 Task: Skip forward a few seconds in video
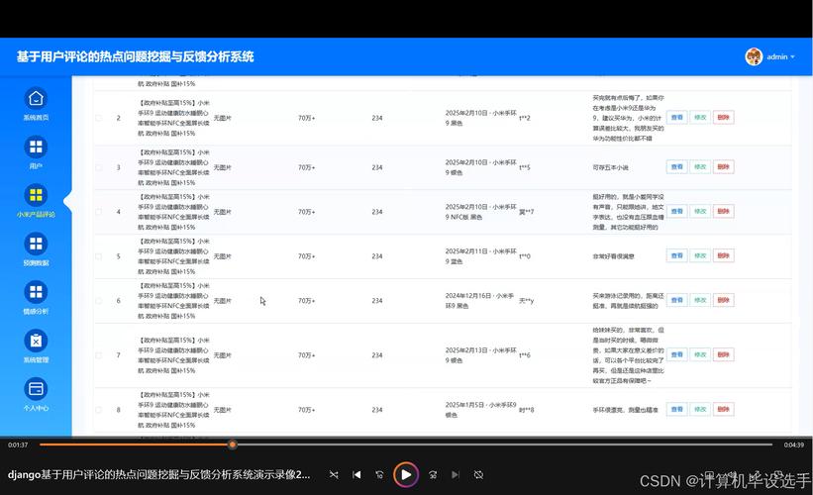433,474
